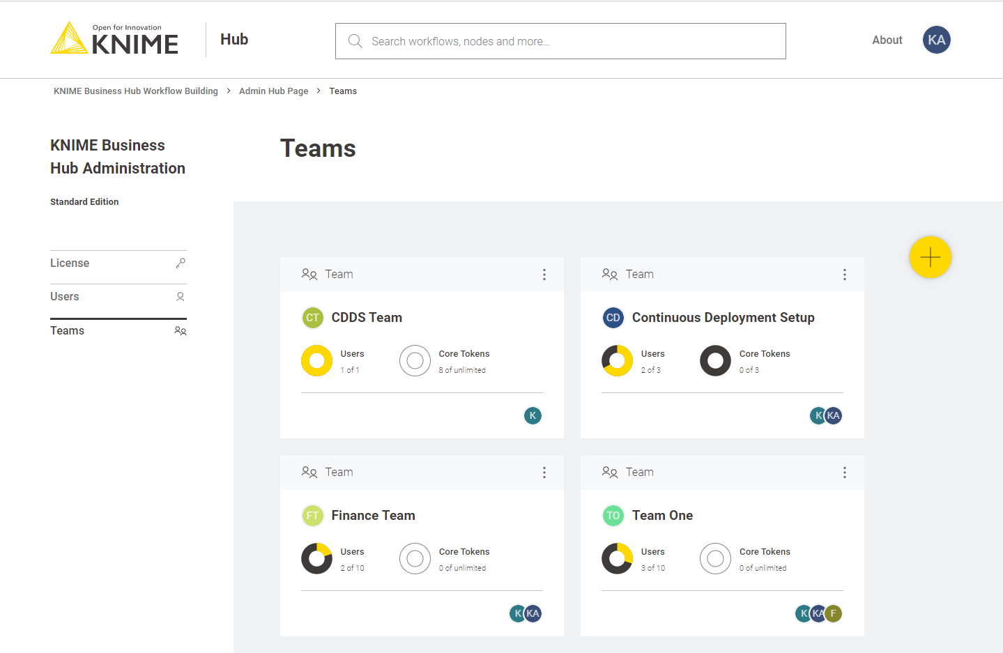Click the KNIME logo
Screen dimensions: 1003x653
tap(114, 38)
